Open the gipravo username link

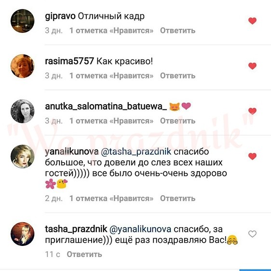pyautogui.click(x=60, y=16)
